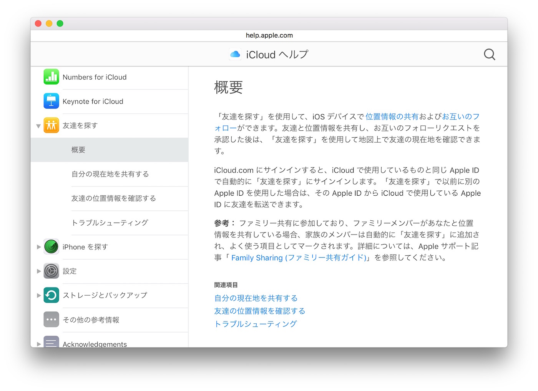Collapse the 友達を探す section triangle
This screenshot has height=391, width=538.
[x=38, y=126]
